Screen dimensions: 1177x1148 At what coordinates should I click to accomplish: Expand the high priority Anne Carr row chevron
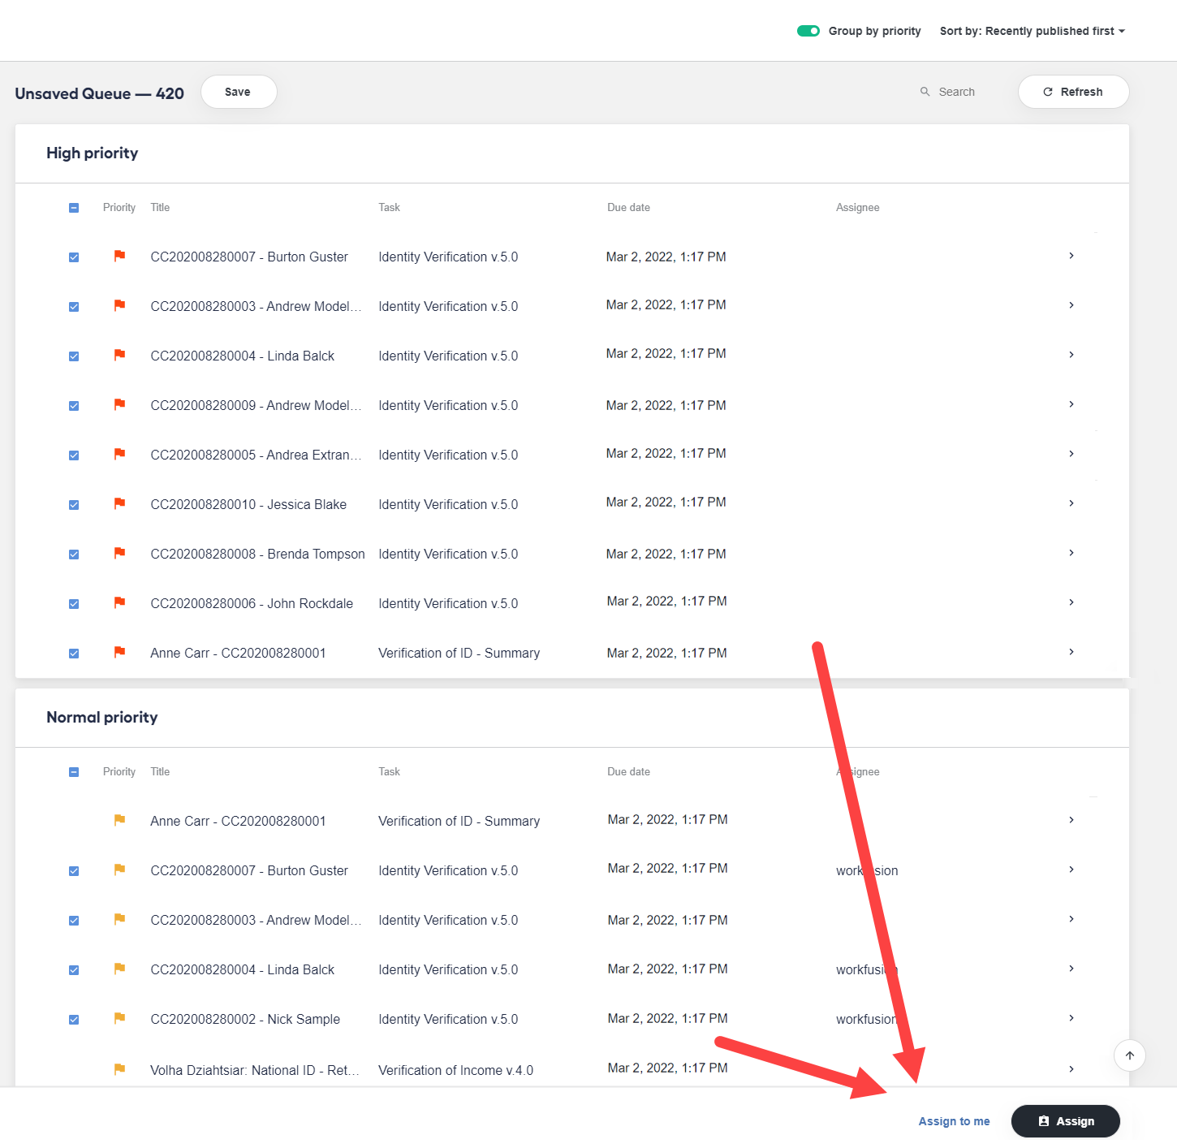(x=1071, y=652)
